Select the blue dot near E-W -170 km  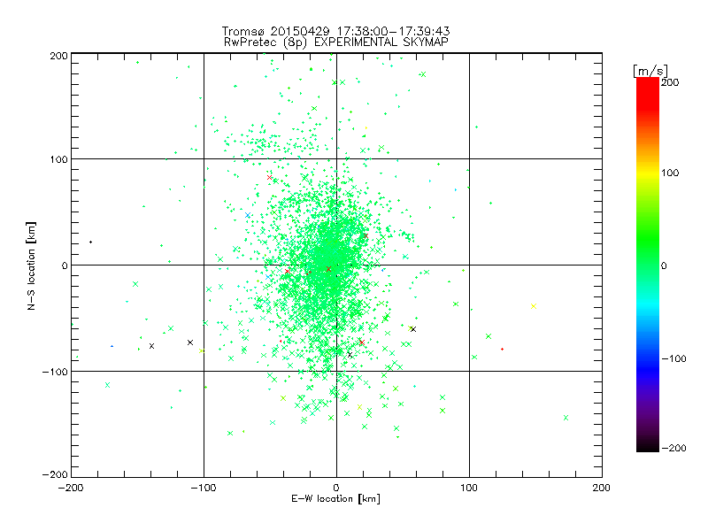point(112,346)
